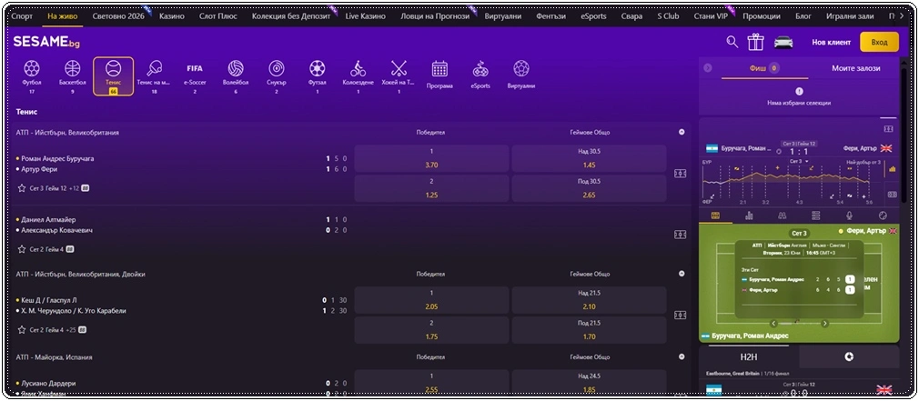This screenshot has width=919, height=401.
Task: Open the search magnifier icon
Action: pyautogui.click(x=732, y=42)
